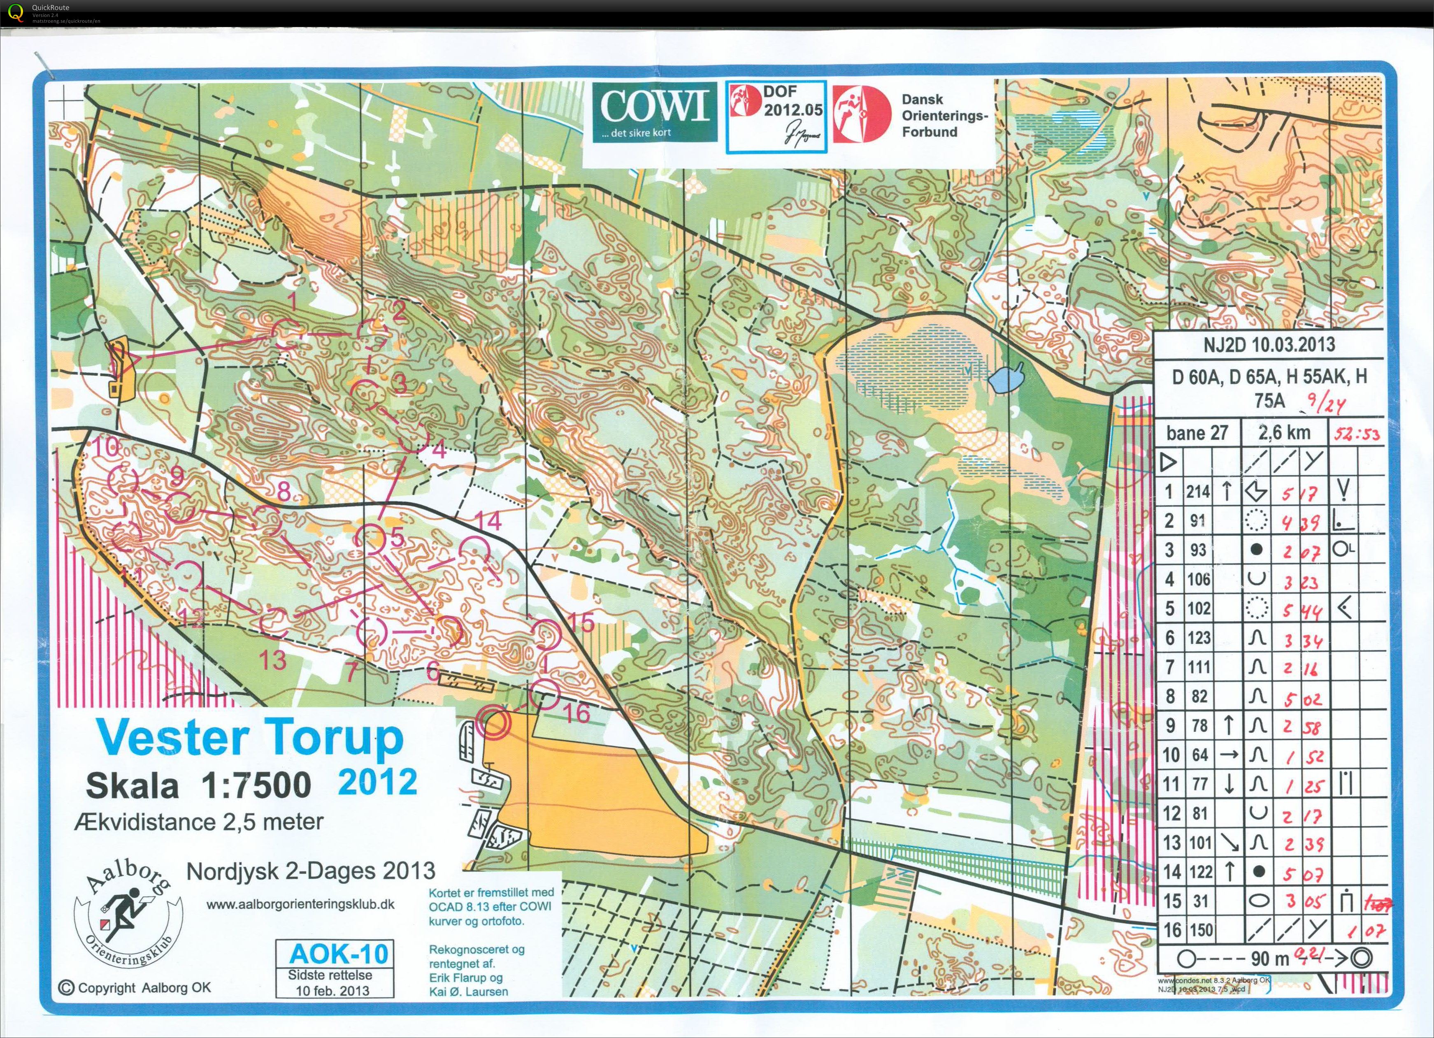
Task: Click the handwritten 52:53 total time
Action: [1356, 434]
